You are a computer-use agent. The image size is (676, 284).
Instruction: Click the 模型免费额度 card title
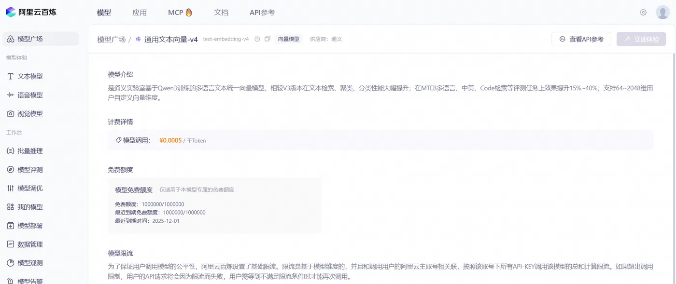pos(134,190)
